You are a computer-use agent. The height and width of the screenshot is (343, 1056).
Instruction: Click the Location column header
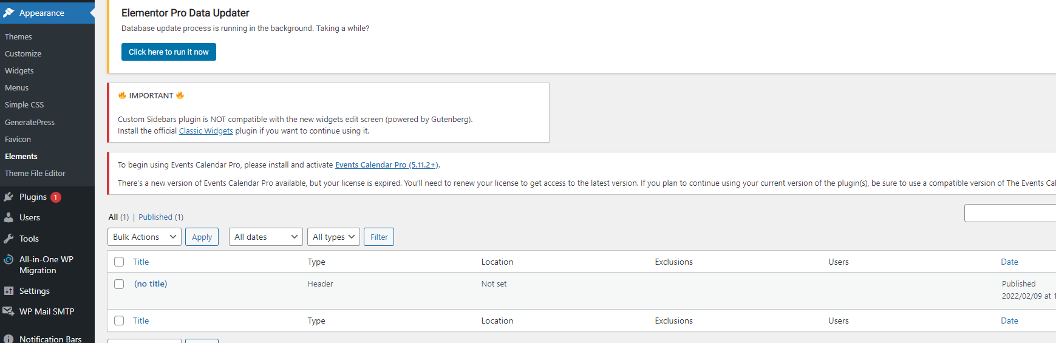[x=497, y=262]
